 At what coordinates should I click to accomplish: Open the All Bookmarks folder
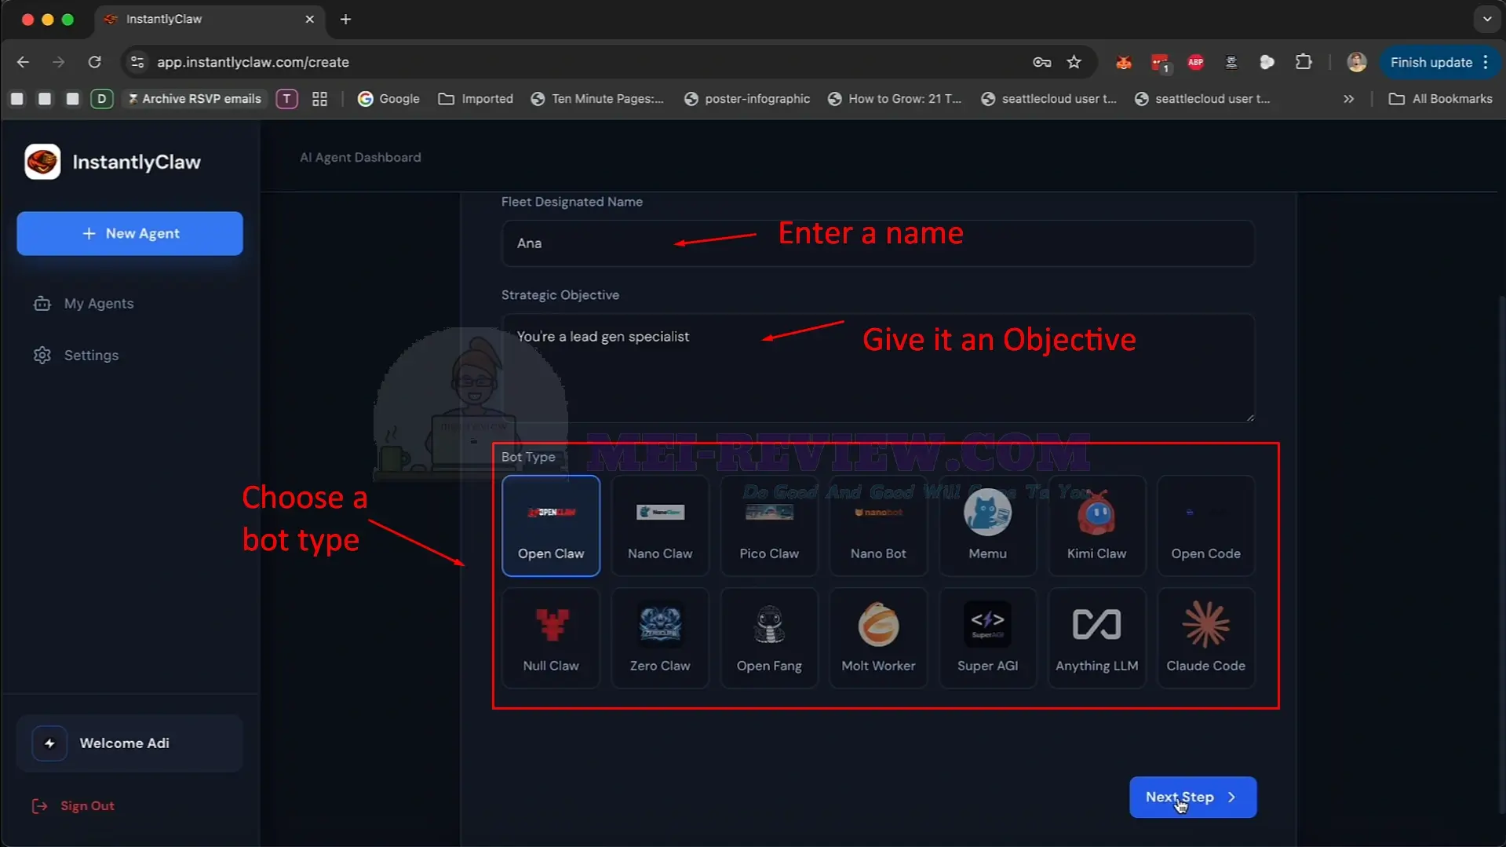pos(1440,99)
